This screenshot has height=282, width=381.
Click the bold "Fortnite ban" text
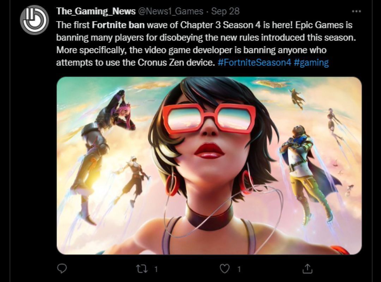pos(118,25)
